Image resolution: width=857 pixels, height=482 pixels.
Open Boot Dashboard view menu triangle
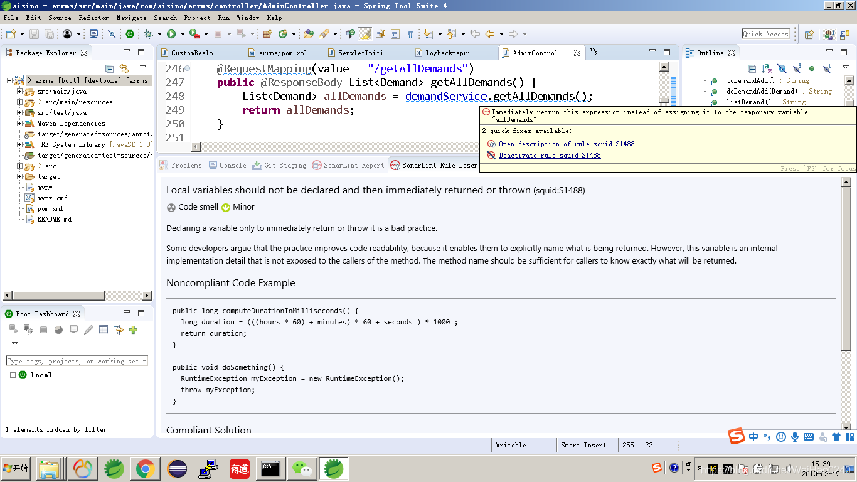pyautogui.click(x=15, y=343)
